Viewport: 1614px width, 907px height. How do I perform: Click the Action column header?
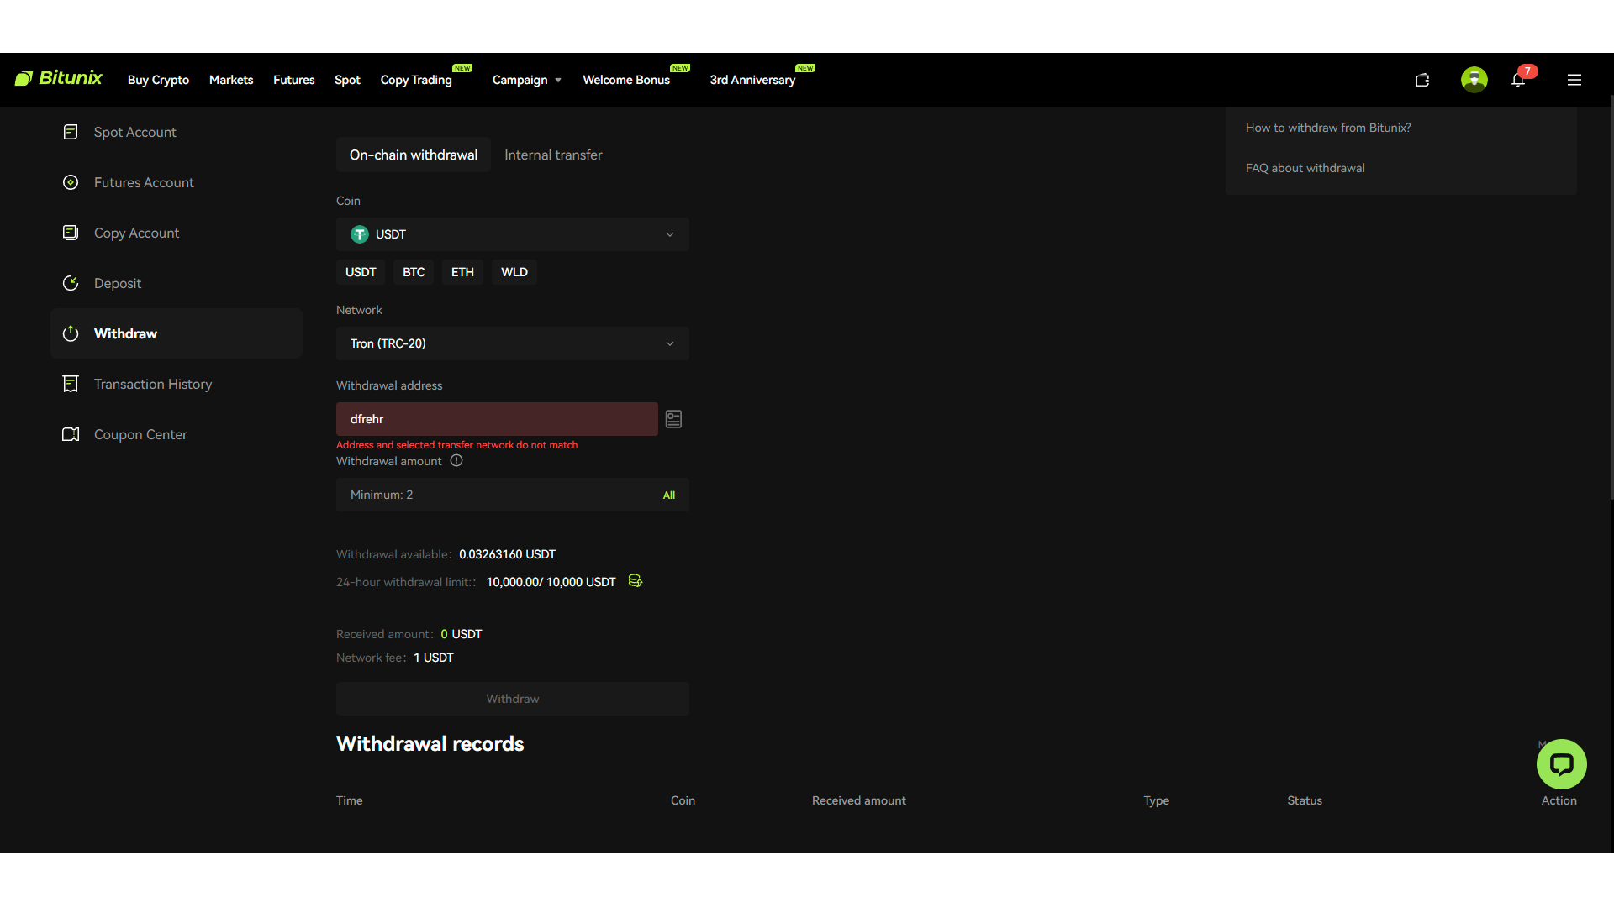click(1559, 800)
